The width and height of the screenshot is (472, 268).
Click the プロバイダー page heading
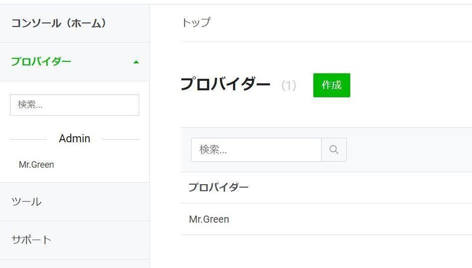click(225, 84)
